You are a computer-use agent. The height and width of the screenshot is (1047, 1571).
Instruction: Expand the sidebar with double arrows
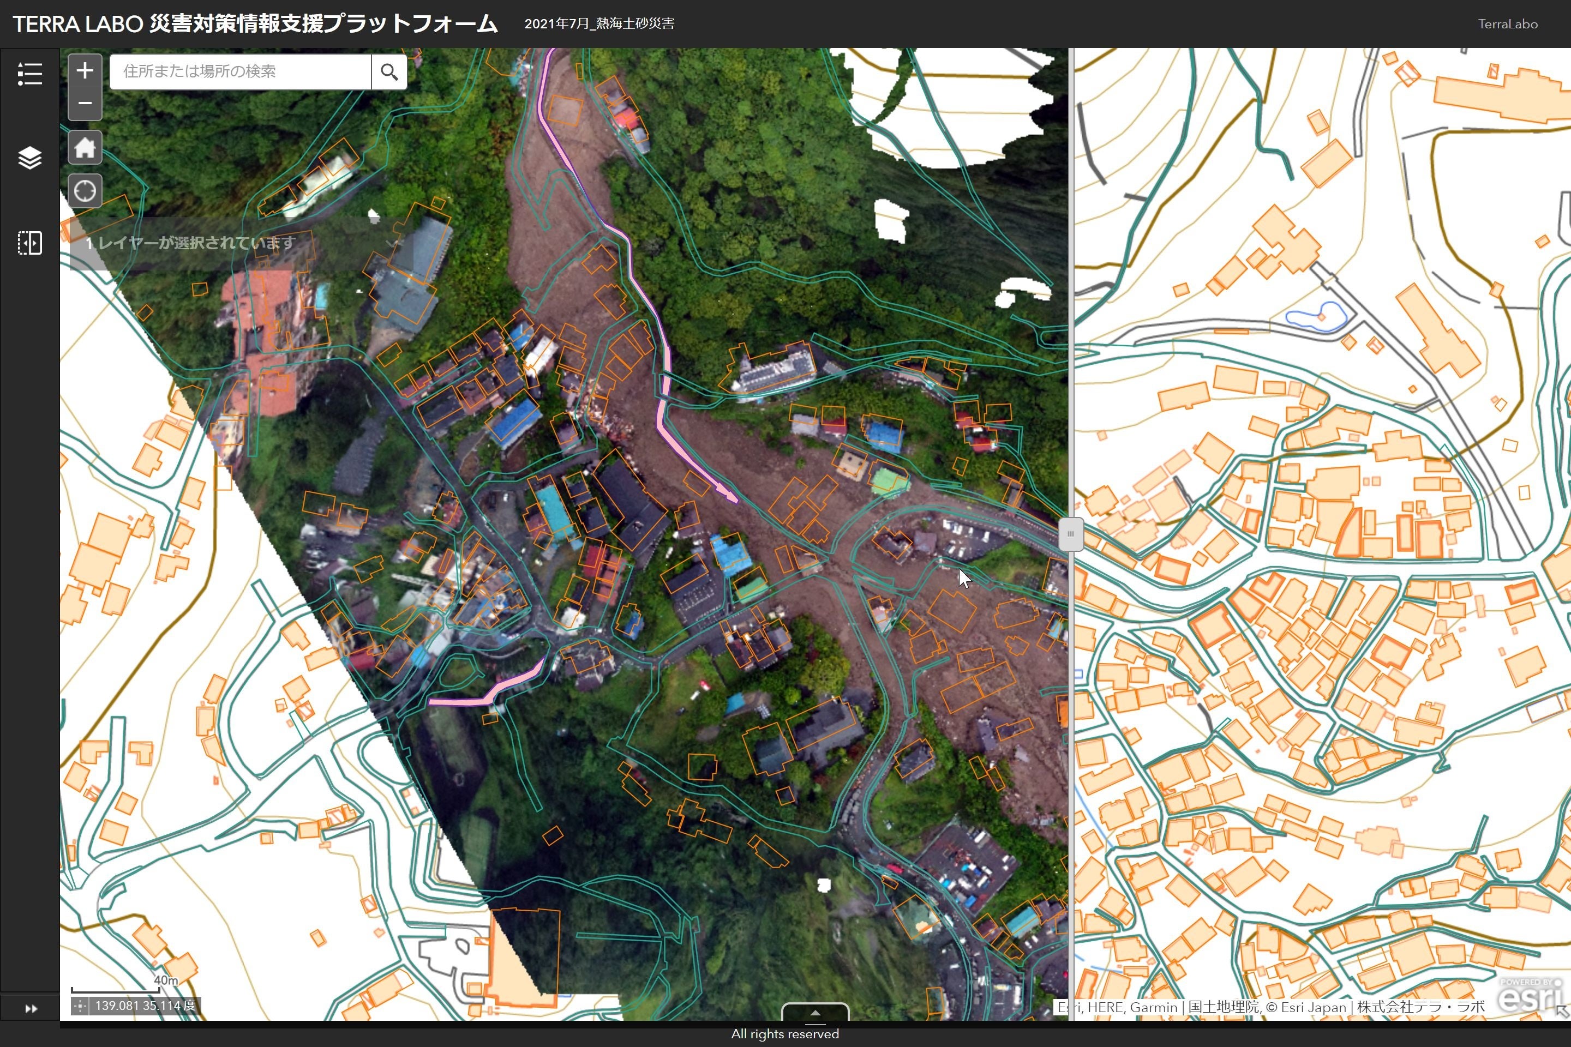coord(31,1008)
